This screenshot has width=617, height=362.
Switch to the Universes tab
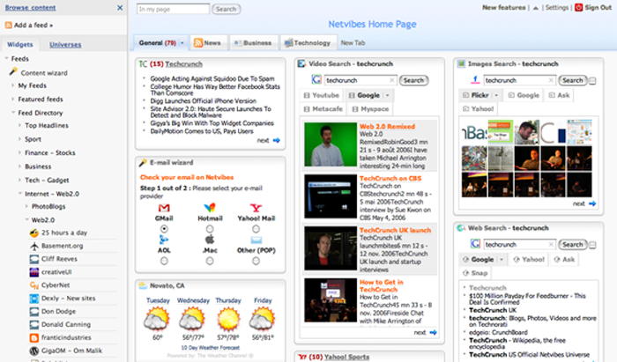[x=64, y=44]
